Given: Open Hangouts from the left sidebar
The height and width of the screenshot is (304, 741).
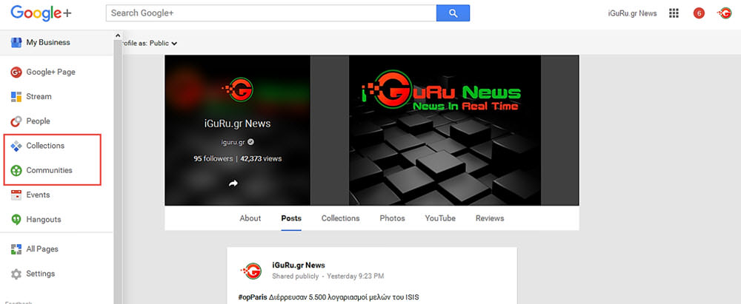Looking at the screenshot, I should [x=43, y=220].
